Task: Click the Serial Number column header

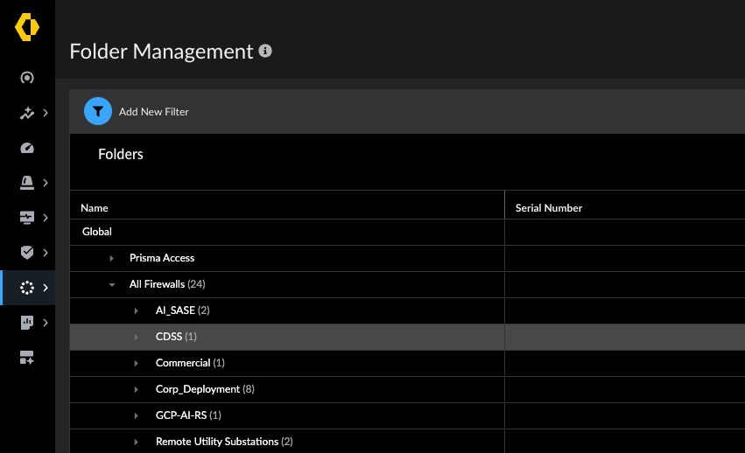Action: click(x=549, y=208)
